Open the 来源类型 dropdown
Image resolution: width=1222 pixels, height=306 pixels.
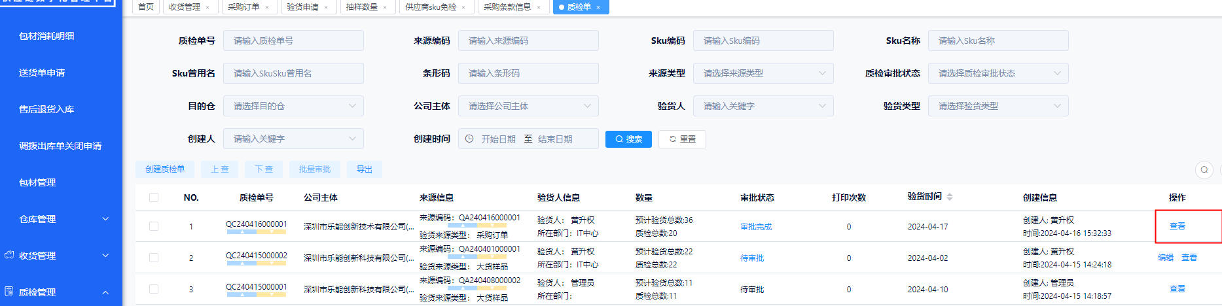click(763, 73)
